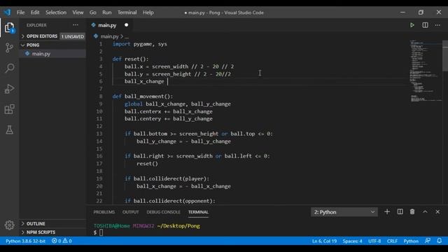Click the 'def reset():' code line

click(131, 59)
